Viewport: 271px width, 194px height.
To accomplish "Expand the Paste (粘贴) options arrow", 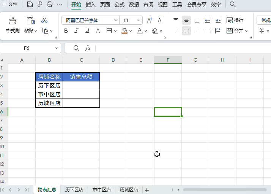I will [x=36, y=31].
